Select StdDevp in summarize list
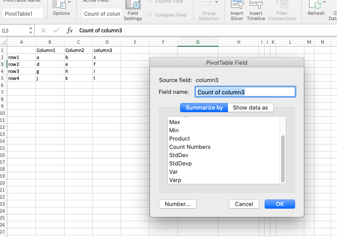337x237 pixels. point(224,163)
